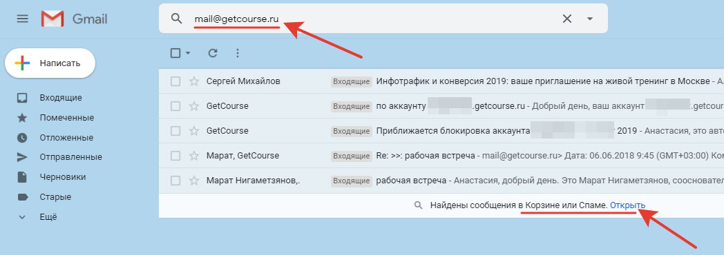Expand the select-all dropdown arrow
The width and height of the screenshot is (724, 255).
(x=187, y=53)
